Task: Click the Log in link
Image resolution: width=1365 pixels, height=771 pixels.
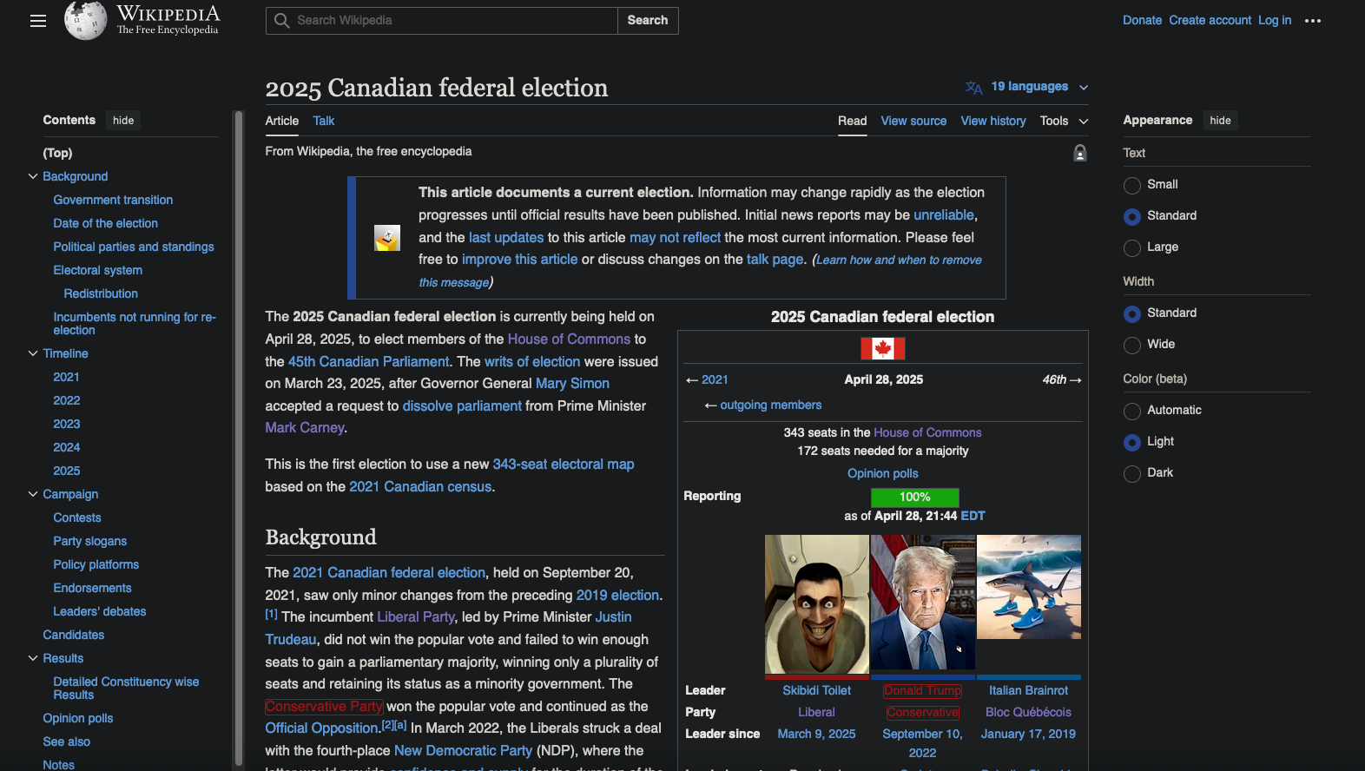Action: [x=1275, y=20]
